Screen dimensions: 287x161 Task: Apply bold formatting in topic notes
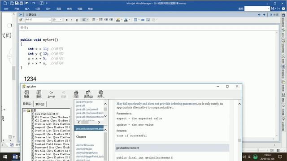point(67,20)
